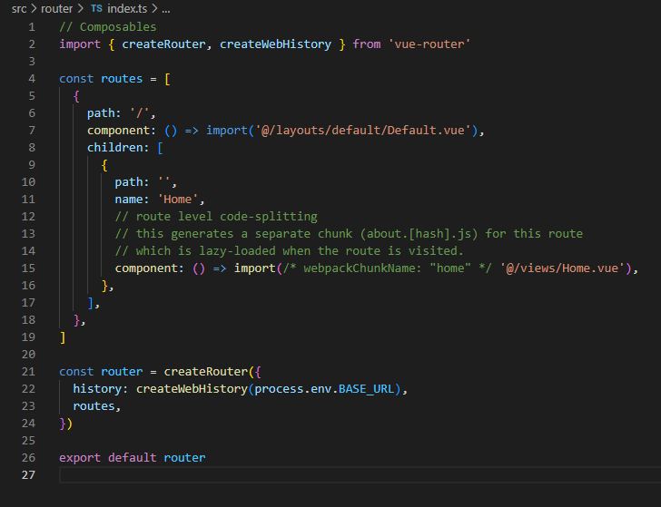The image size is (661, 507).
Task: Click 'routes,' on line 23
Action: click(97, 406)
